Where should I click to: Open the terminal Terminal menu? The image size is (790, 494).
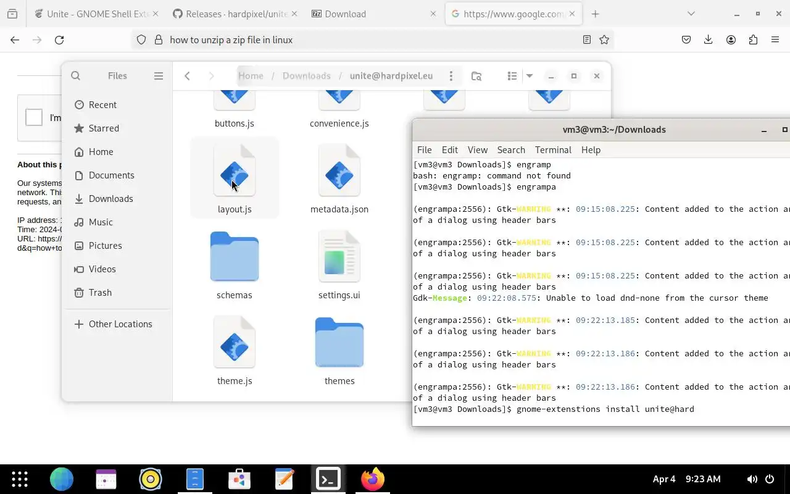point(553,149)
